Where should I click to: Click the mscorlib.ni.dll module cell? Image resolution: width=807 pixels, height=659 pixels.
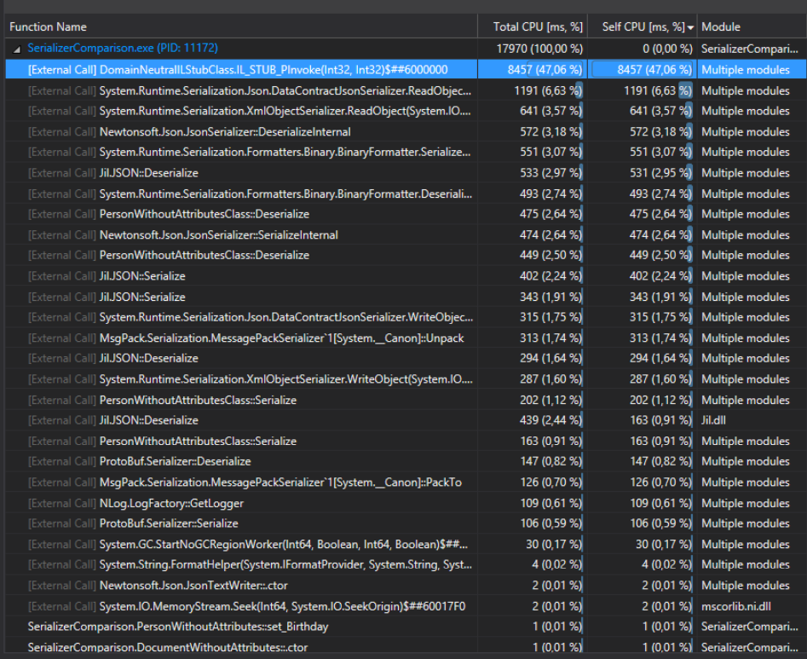click(736, 606)
